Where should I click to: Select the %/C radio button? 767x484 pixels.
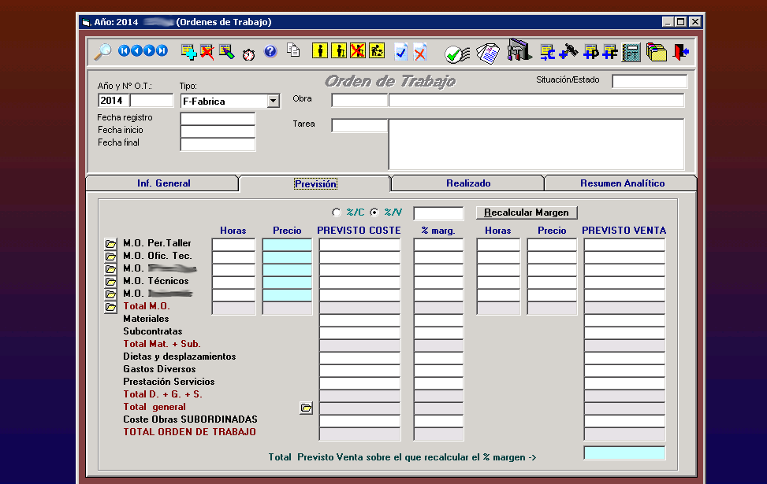(336, 212)
